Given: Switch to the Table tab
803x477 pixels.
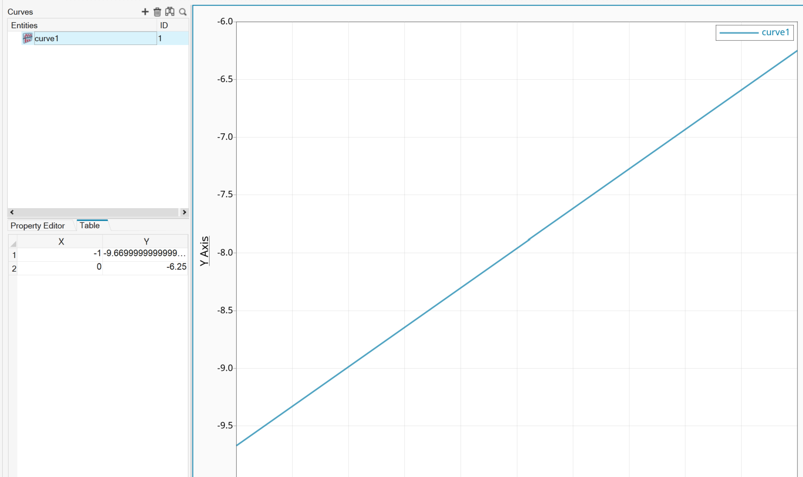Looking at the screenshot, I should [90, 225].
